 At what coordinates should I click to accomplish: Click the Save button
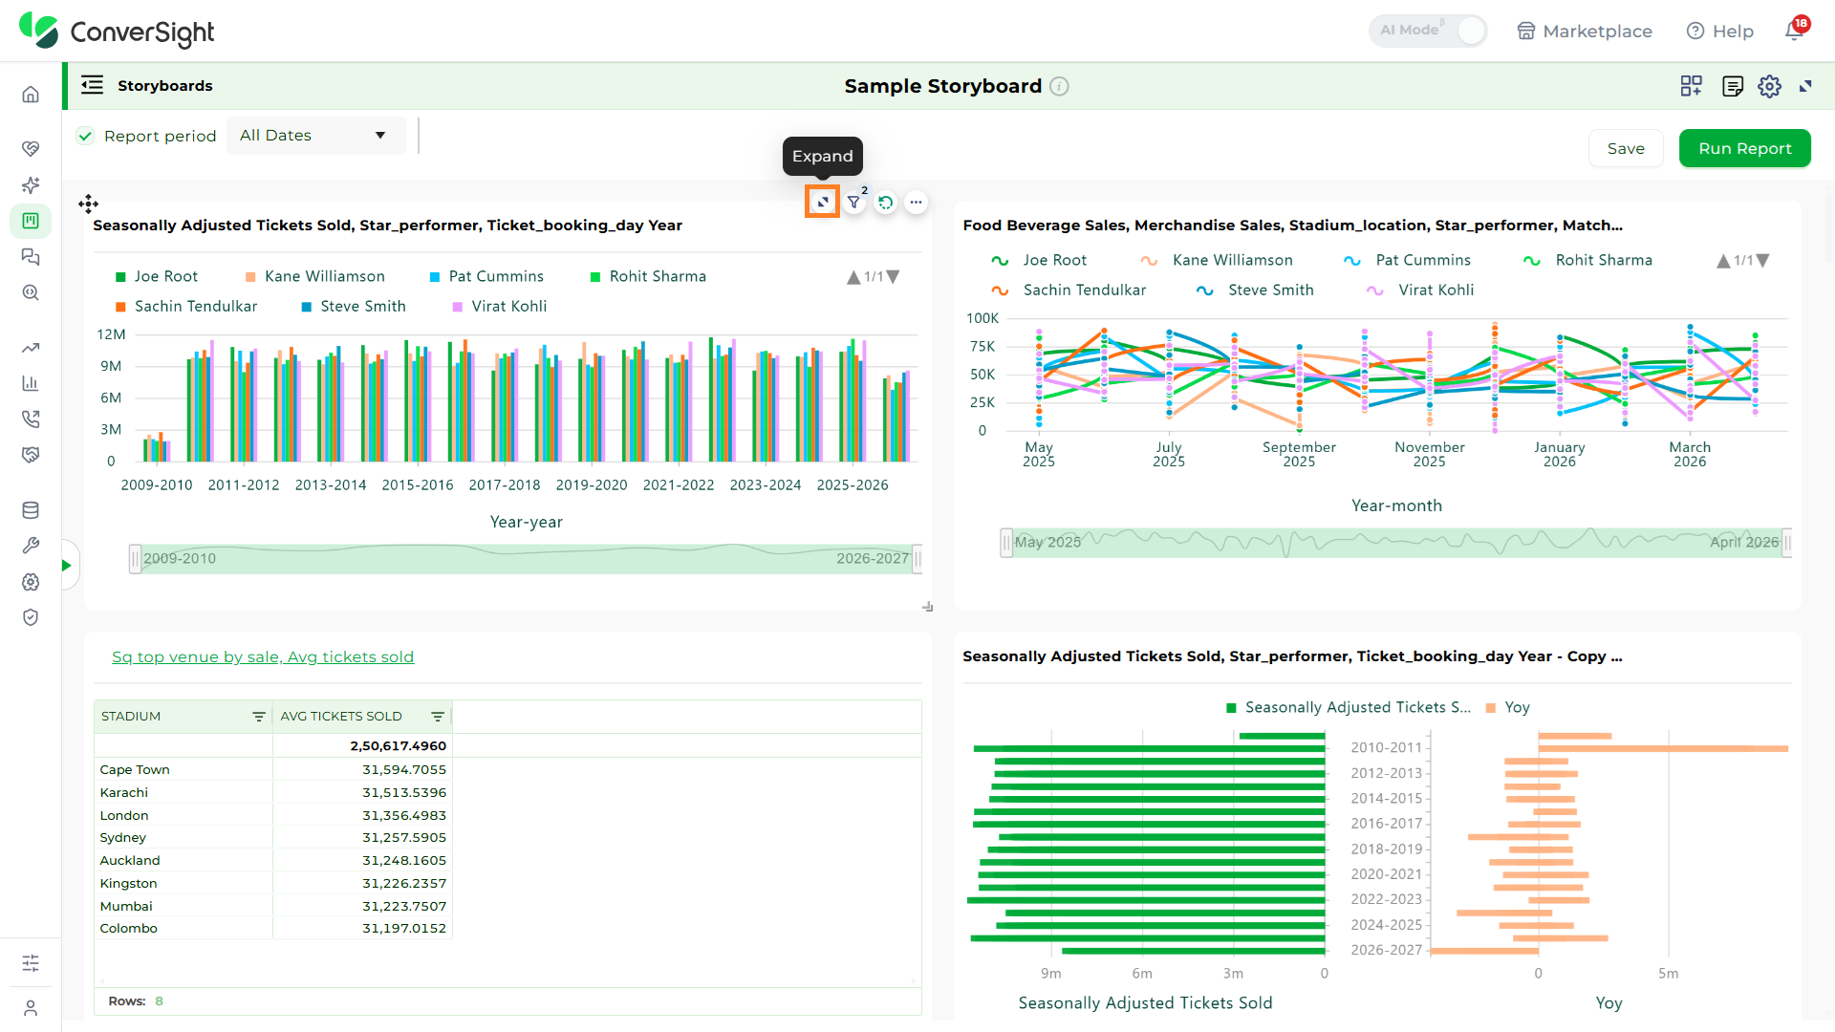[1626, 148]
